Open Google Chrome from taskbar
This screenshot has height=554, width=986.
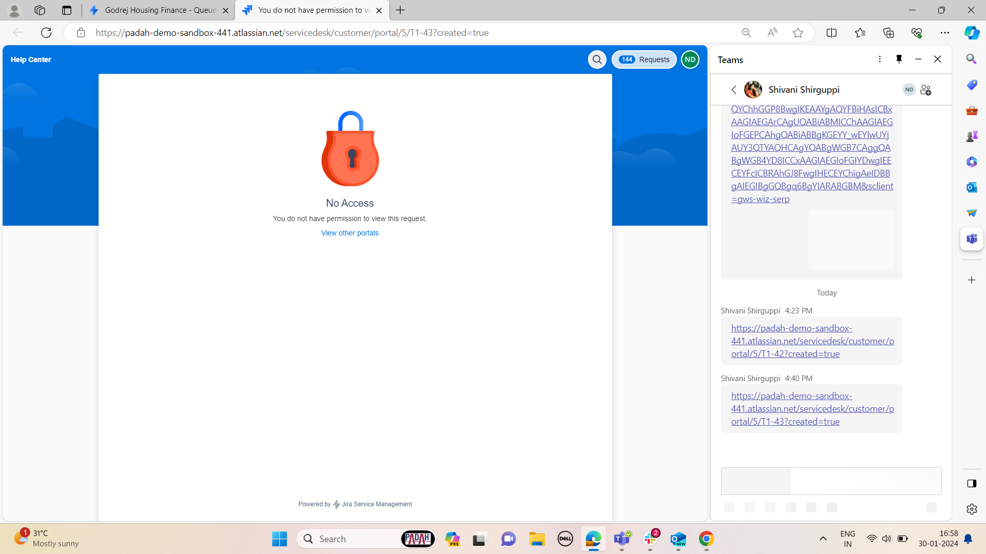tap(706, 539)
